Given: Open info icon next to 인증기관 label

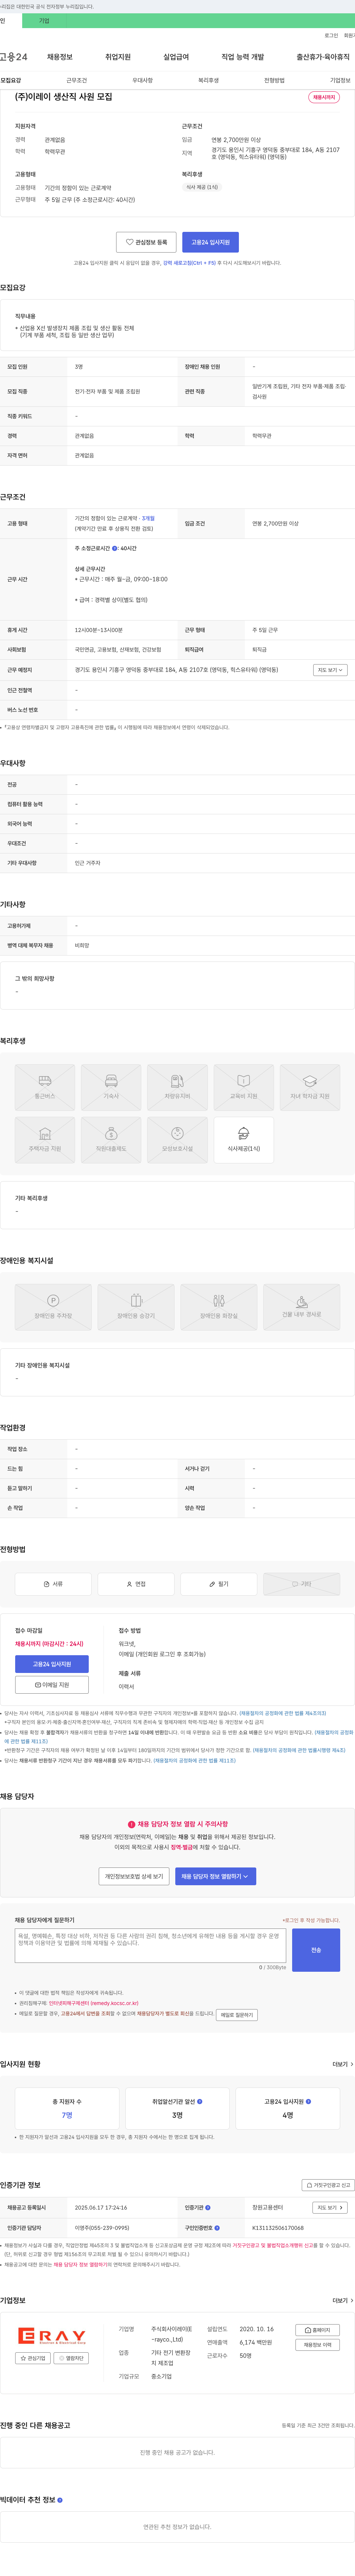Looking at the screenshot, I should click(207, 2207).
